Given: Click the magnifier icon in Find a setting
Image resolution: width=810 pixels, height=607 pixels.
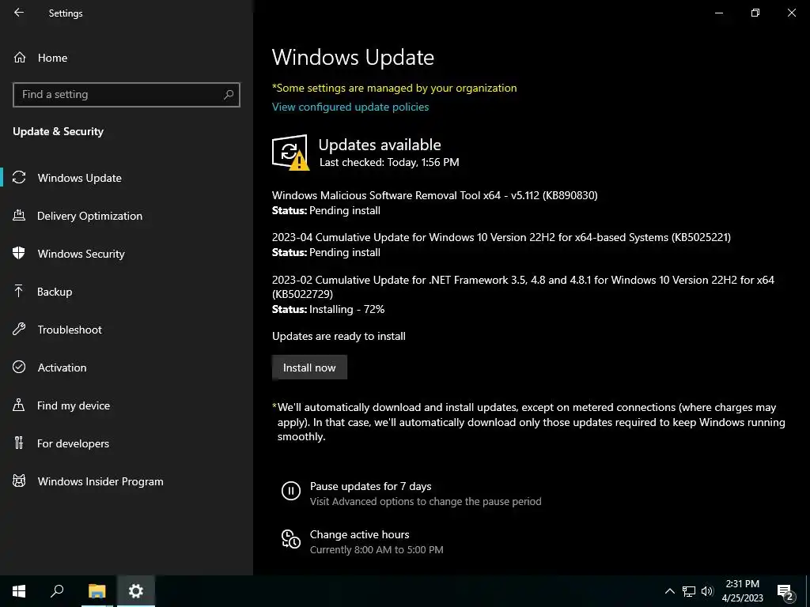Looking at the screenshot, I should click(229, 95).
